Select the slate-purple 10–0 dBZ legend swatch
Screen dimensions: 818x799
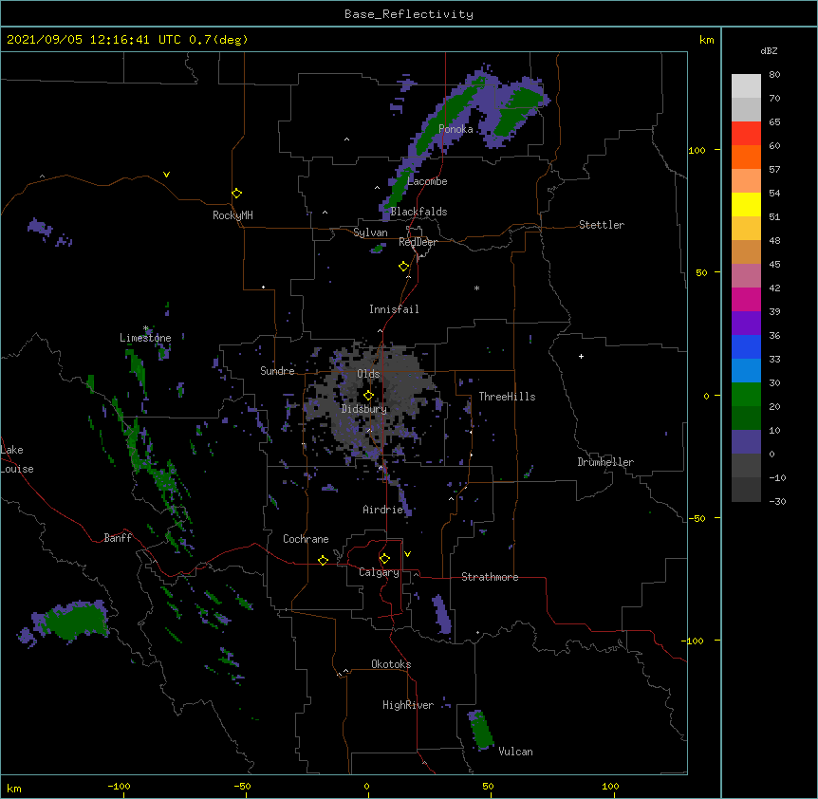coord(746,442)
